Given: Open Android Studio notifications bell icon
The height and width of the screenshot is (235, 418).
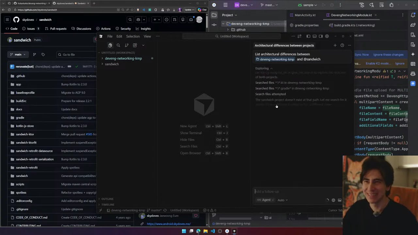Looking at the screenshot, I should point(413,15).
